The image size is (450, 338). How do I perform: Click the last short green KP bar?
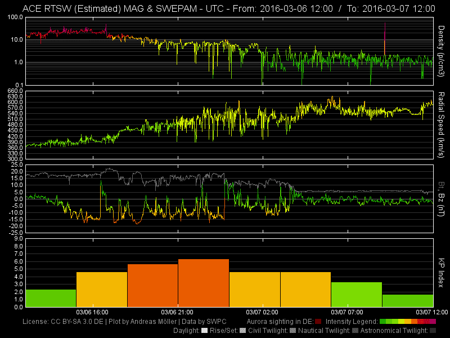(x=407, y=301)
